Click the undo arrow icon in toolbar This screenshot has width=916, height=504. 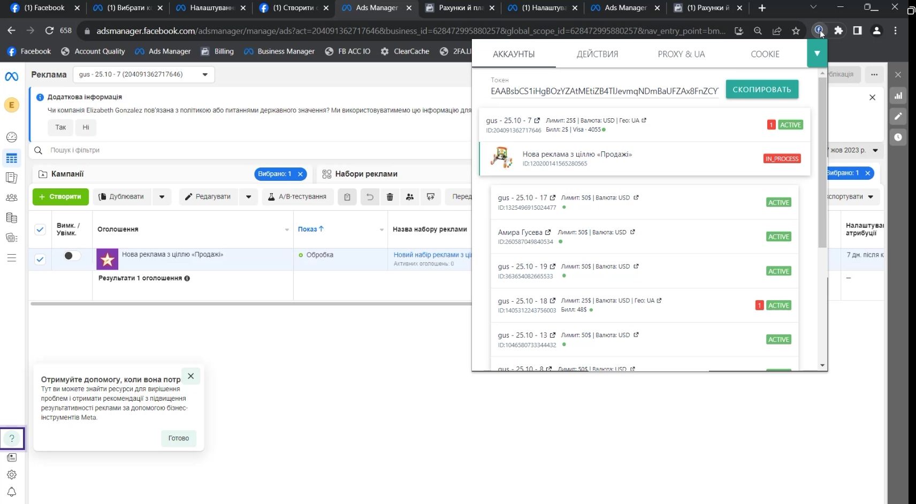click(370, 197)
